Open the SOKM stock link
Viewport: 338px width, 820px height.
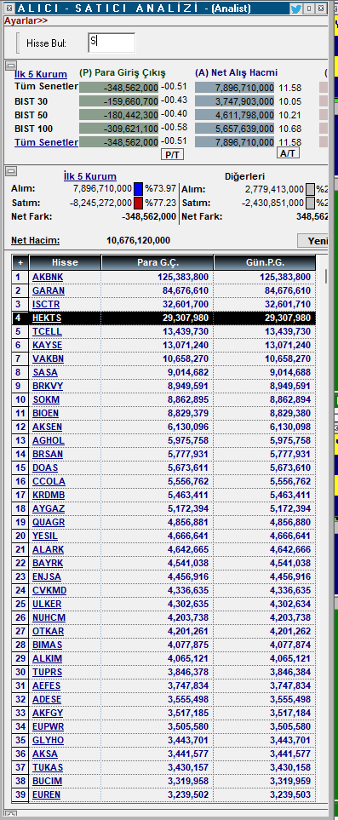coord(46,399)
